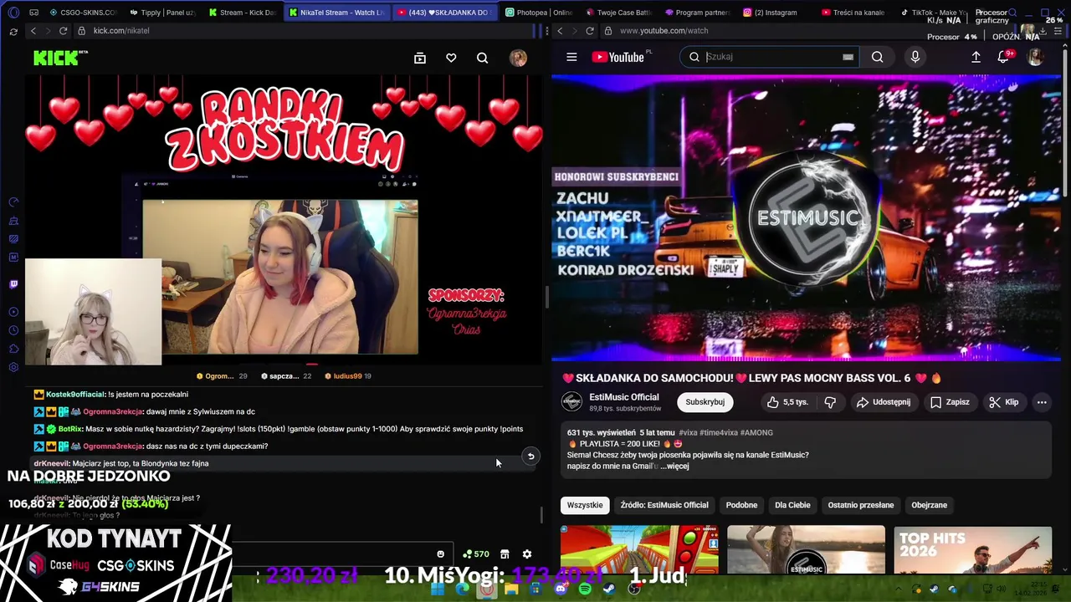Select the Wszystkie filter chip
The height and width of the screenshot is (602, 1071).
point(585,505)
